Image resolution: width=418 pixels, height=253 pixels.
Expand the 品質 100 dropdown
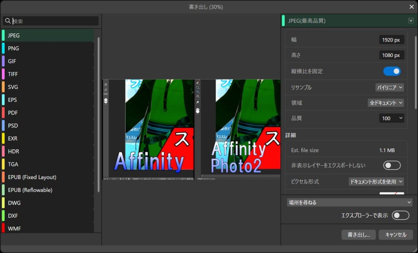(391, 118)
